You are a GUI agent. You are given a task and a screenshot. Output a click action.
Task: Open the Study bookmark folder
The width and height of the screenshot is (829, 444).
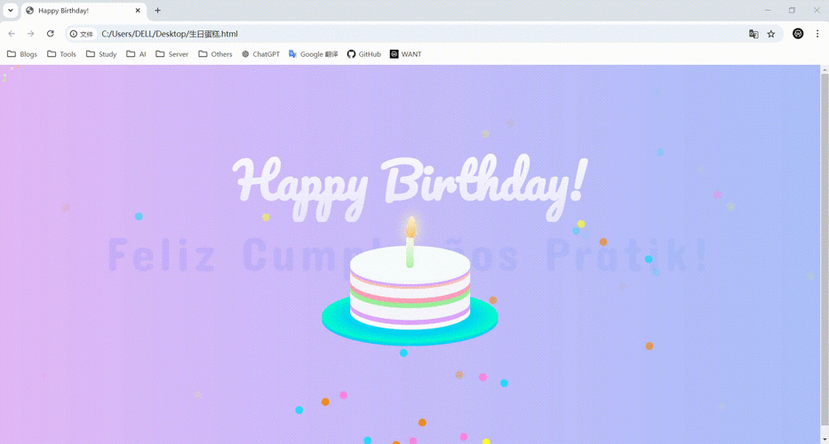coord(101,54)
